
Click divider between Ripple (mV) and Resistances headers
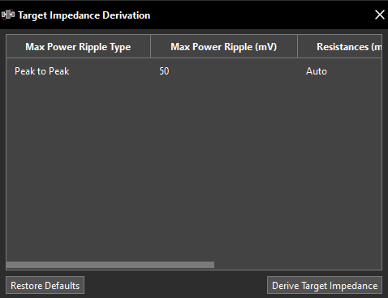point(297,46)
